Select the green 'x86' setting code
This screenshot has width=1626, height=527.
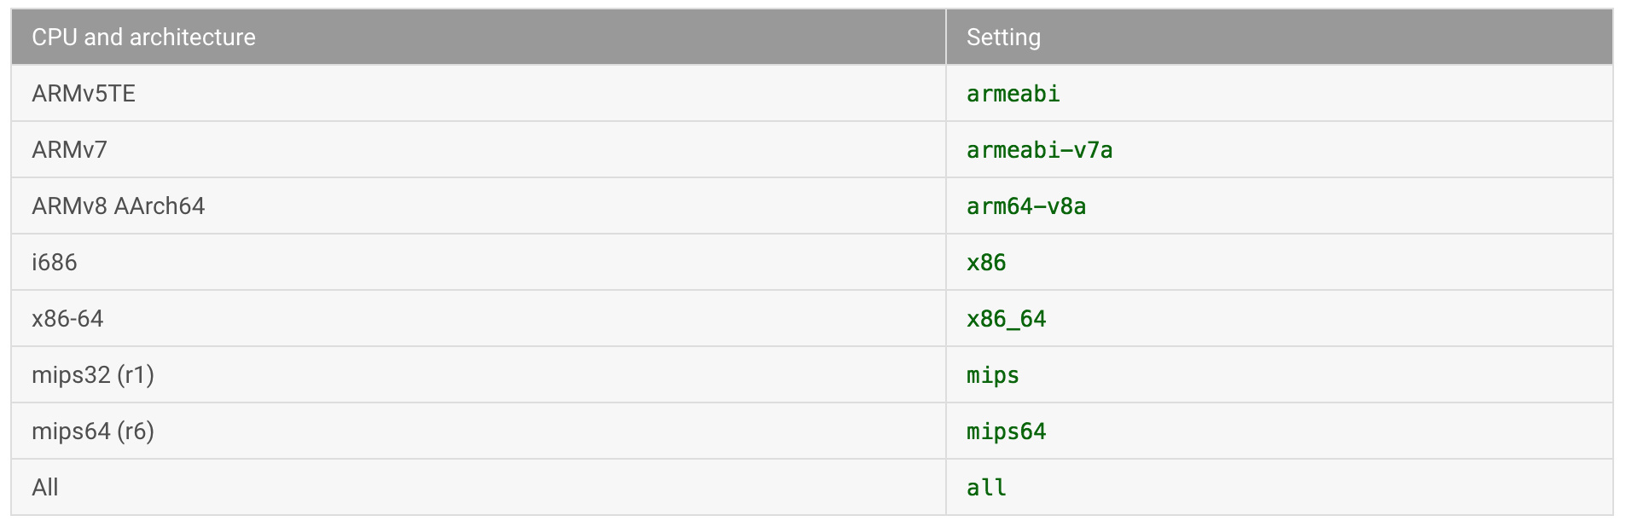986,263
